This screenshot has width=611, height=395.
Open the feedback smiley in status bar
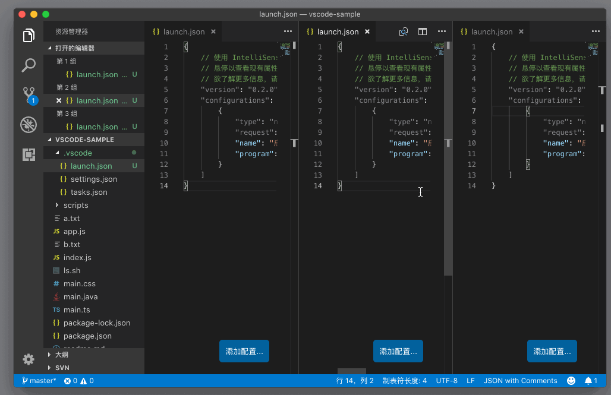click(571, 381)
